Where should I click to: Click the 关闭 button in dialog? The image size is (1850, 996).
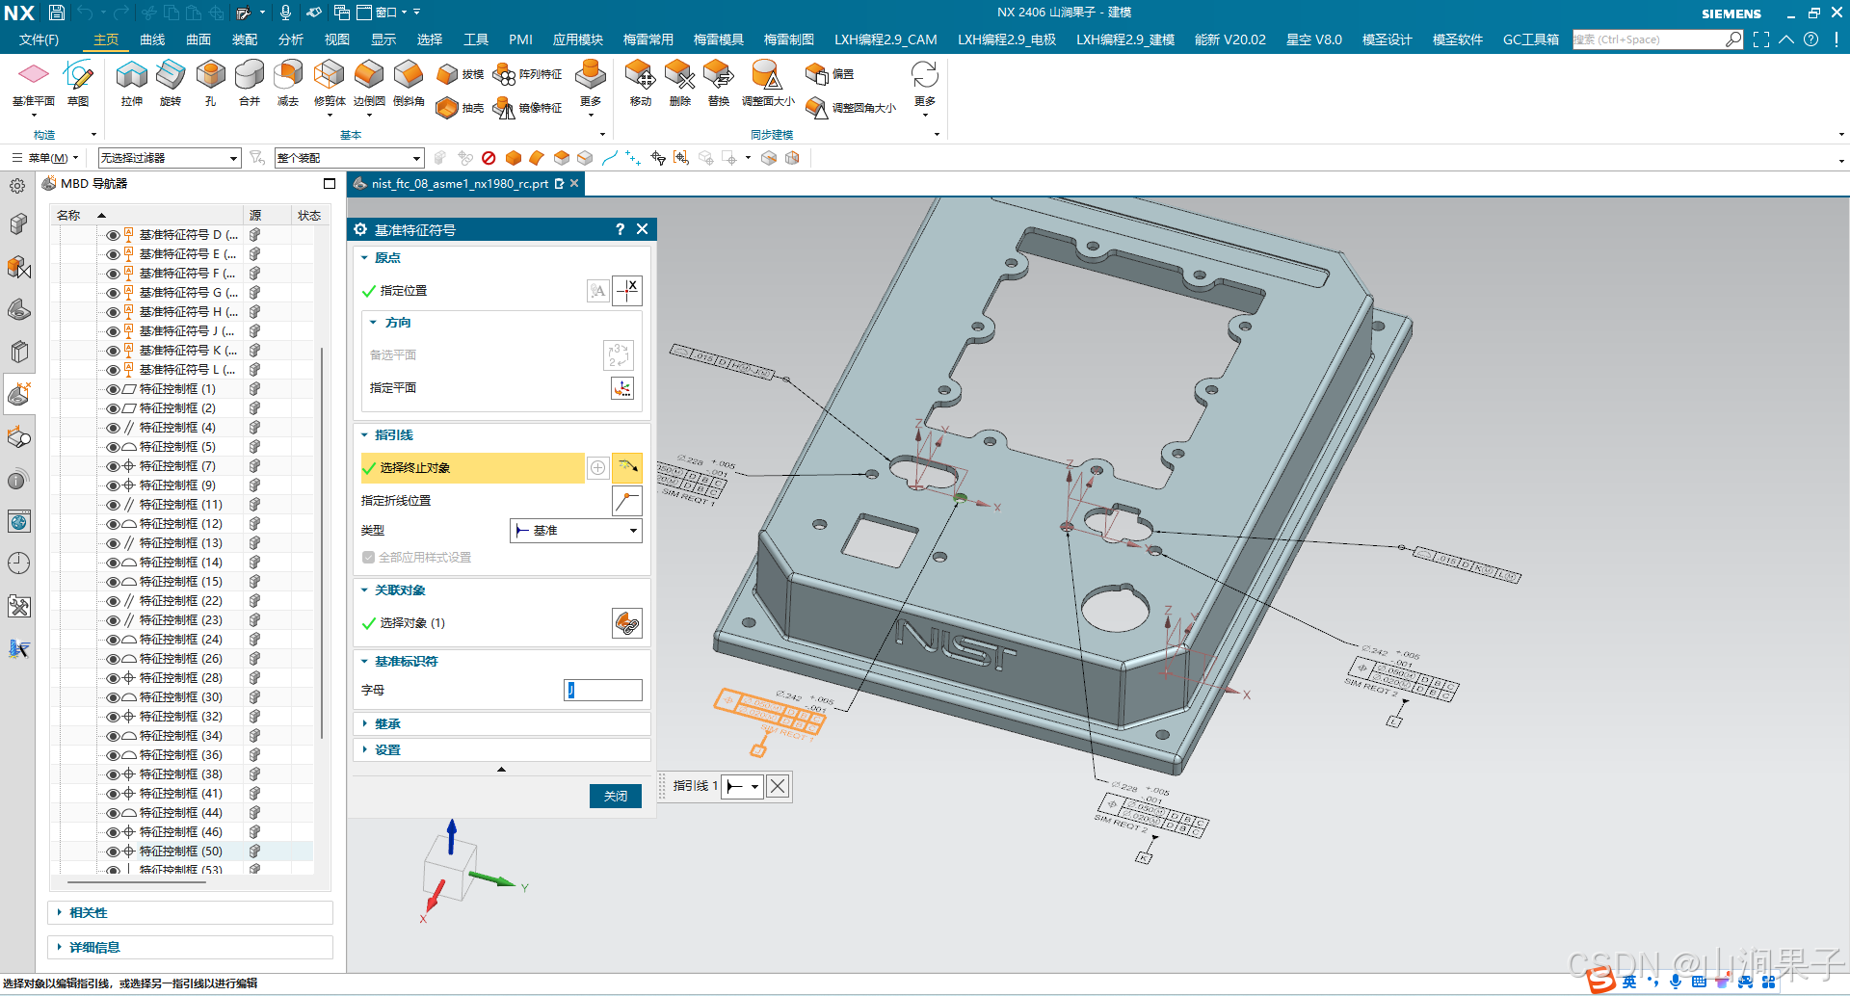click(x=616, y=796)
